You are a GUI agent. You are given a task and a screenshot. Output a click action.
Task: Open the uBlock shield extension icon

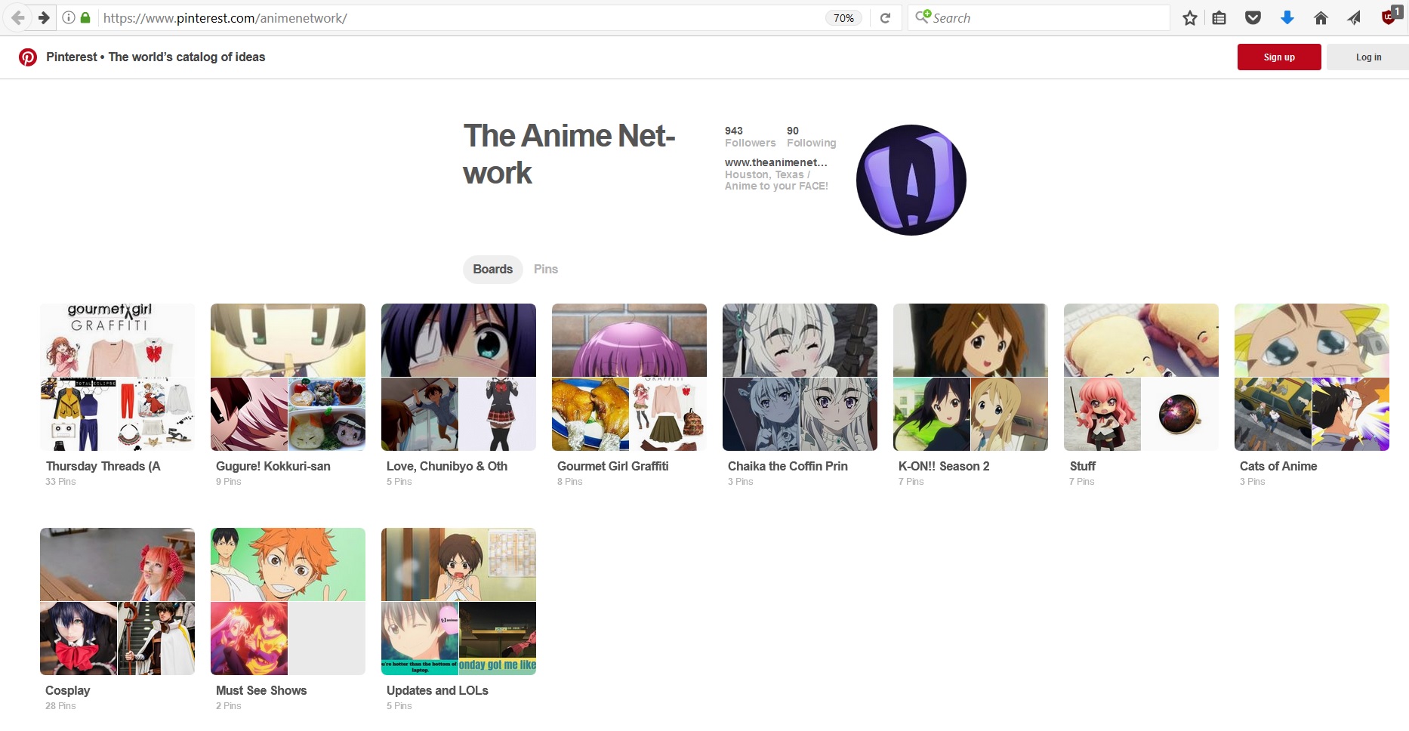point(1389,17)
